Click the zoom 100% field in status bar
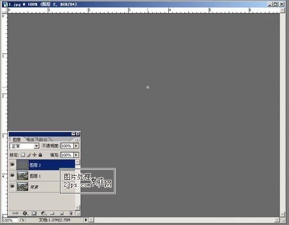The image size is (289, 225). (x=10, y=220)
